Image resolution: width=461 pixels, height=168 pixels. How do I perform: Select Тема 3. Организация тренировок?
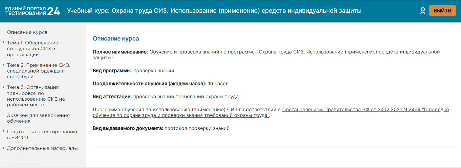coord(36,96)
